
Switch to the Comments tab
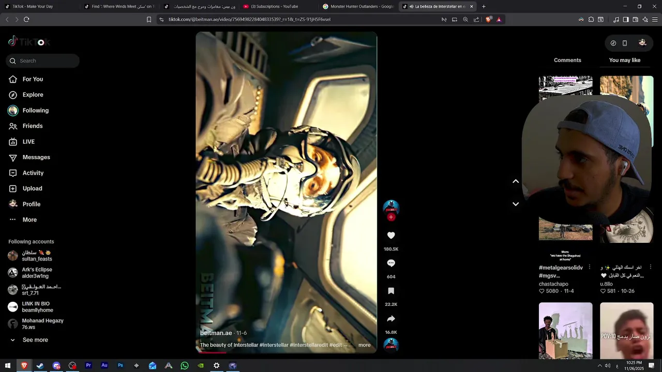[567, 60]
